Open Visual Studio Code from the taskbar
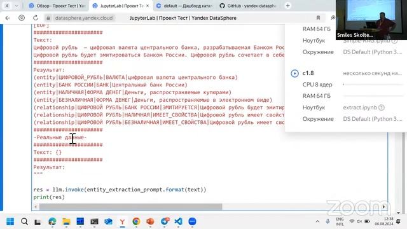 click(178, 221)
